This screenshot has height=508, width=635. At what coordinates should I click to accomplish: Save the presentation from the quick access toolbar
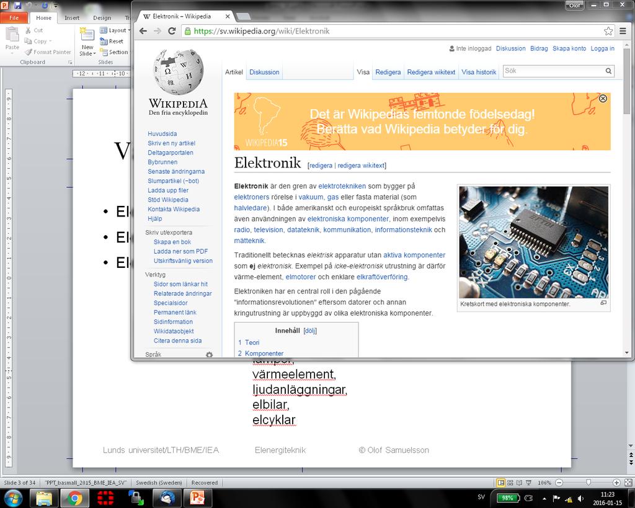(17, 5)
